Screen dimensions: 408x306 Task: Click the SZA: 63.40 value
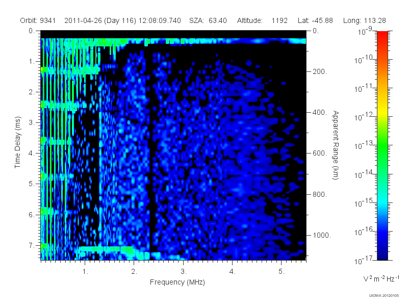(208, 20)
